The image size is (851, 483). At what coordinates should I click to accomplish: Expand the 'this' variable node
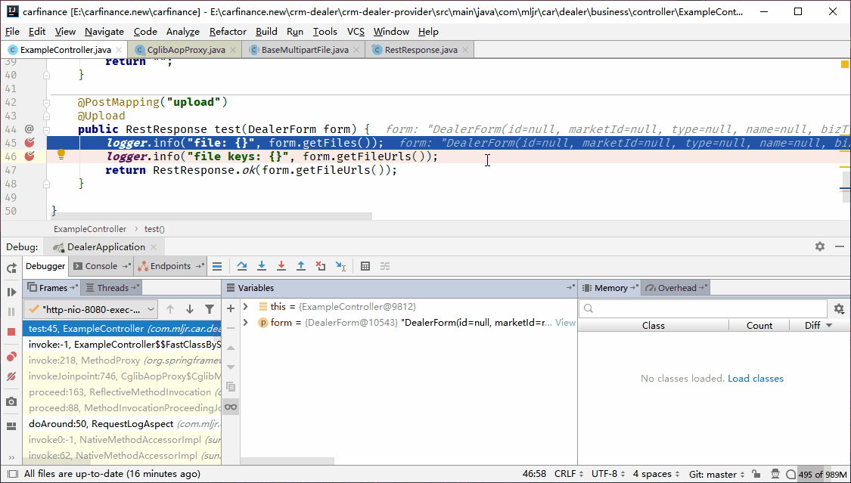tap(245, 306)
